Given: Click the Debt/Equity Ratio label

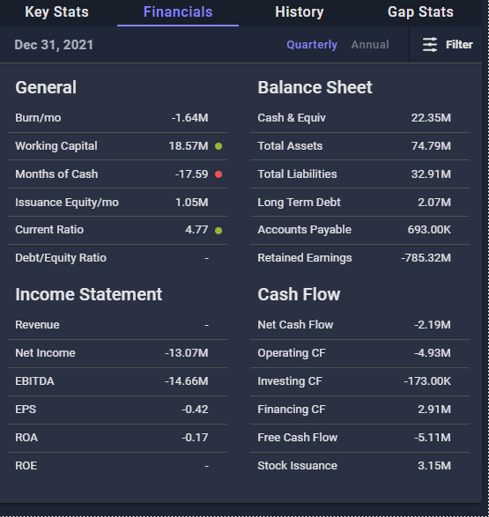Looking at the screenshot, I should point(61,258).
